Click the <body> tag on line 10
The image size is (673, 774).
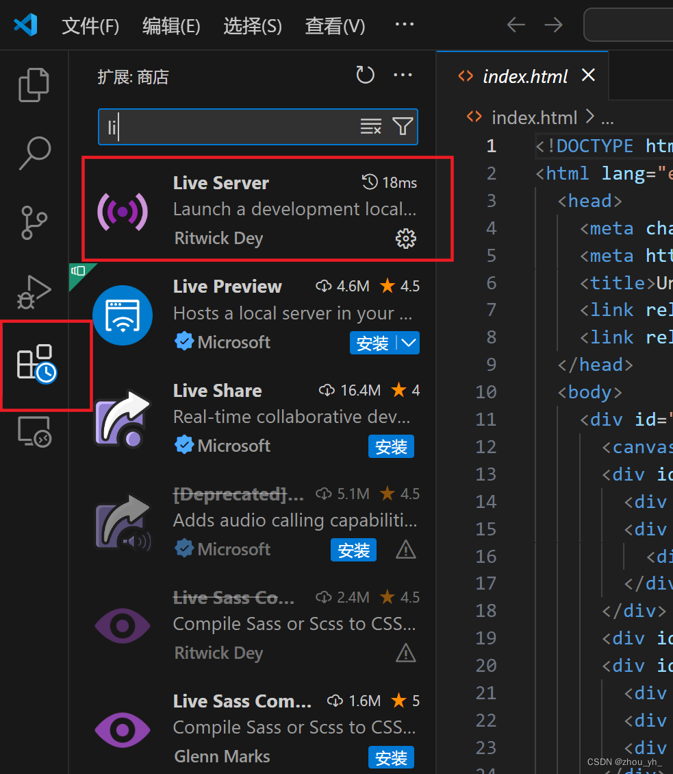coord(589,392)
